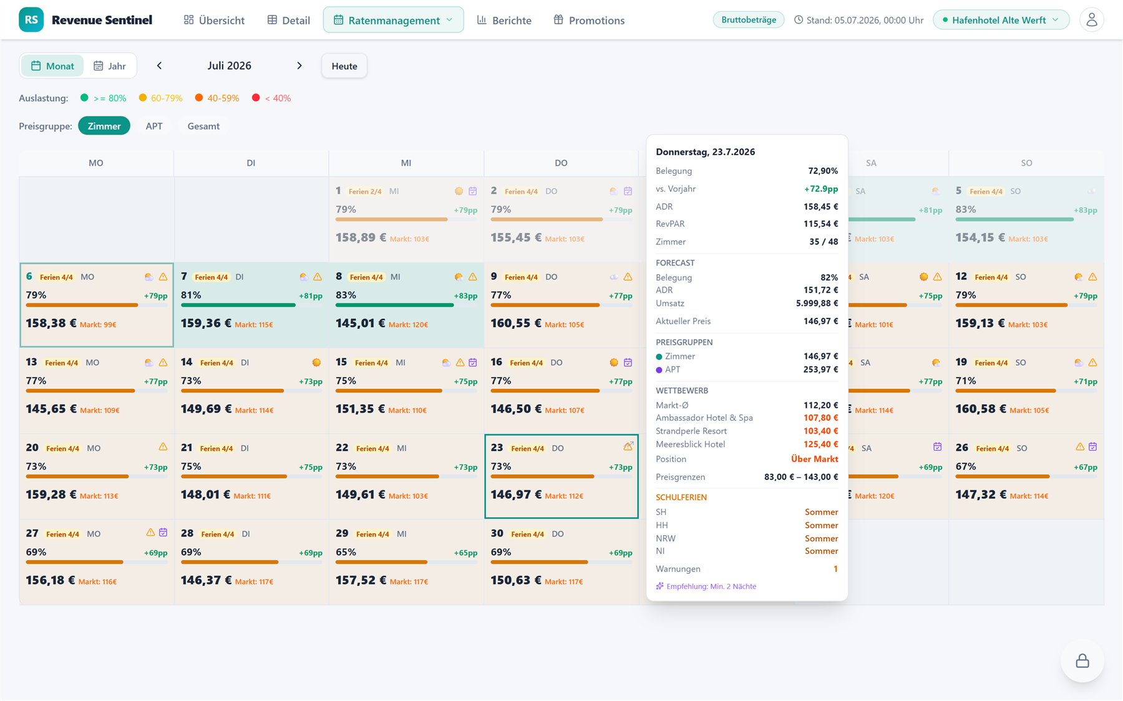Click the occupancy bar on day 29
This screenshot has width=1123, height=701.
pyautogui.click(x=406, y=562)
